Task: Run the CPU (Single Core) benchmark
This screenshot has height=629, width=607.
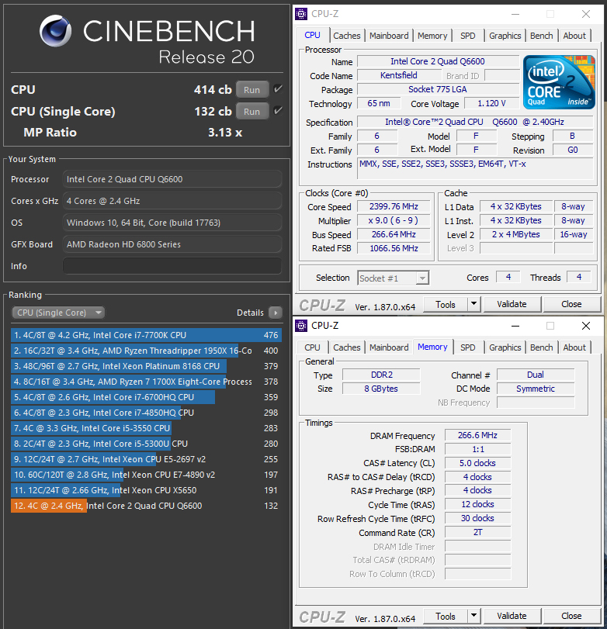Action: click(x=252, y=112)
